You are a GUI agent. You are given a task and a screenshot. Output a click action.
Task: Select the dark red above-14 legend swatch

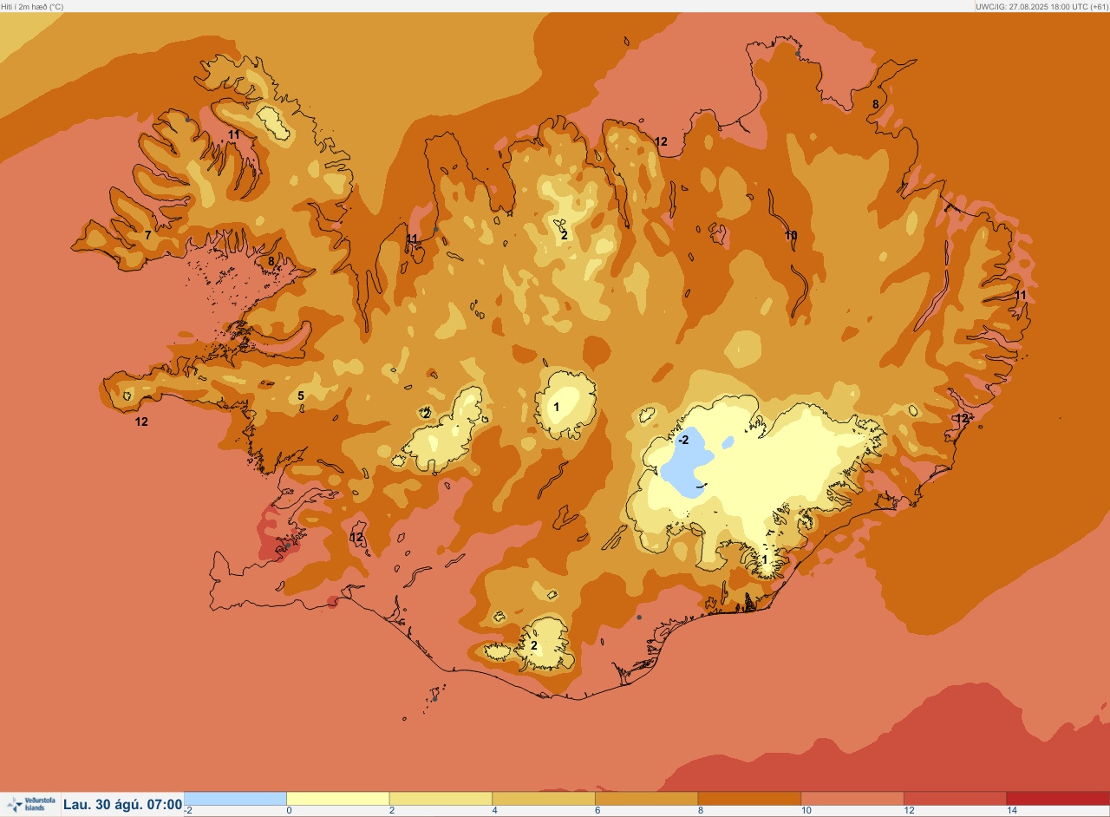click(1058, 798)
